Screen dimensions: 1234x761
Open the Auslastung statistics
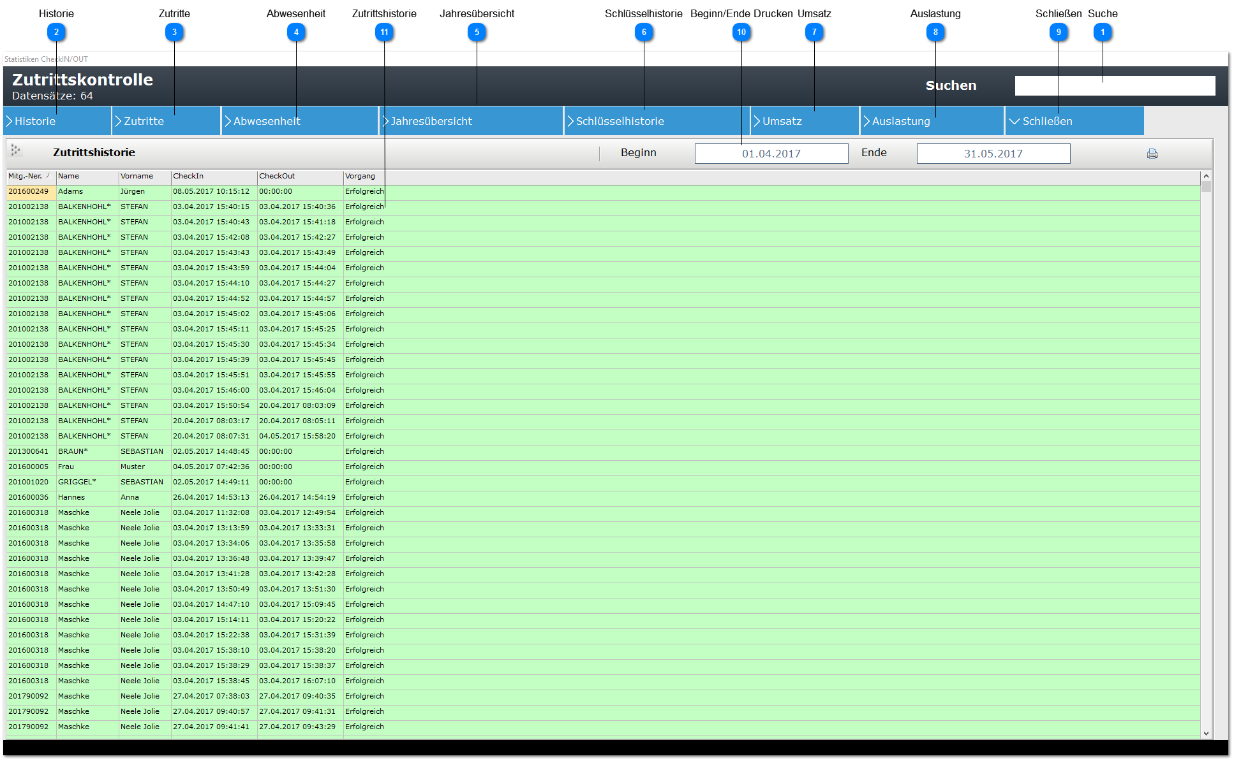(932, 121)
